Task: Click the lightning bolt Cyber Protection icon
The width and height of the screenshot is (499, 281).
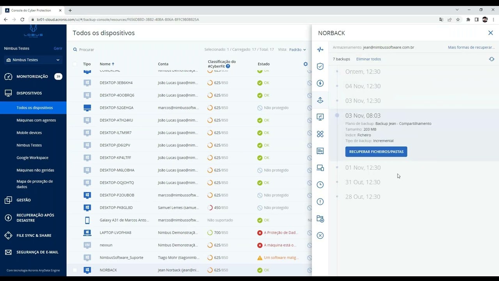Action: 320,83
